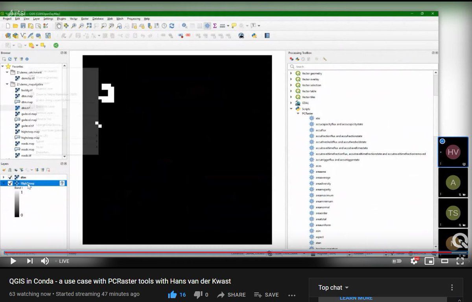Expand the GDAL toolbox group

(x=291, y=103)
